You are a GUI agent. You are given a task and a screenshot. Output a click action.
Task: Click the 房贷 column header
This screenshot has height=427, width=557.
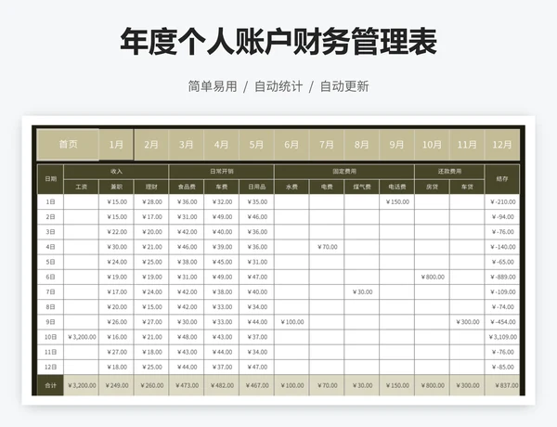(432, 187)
